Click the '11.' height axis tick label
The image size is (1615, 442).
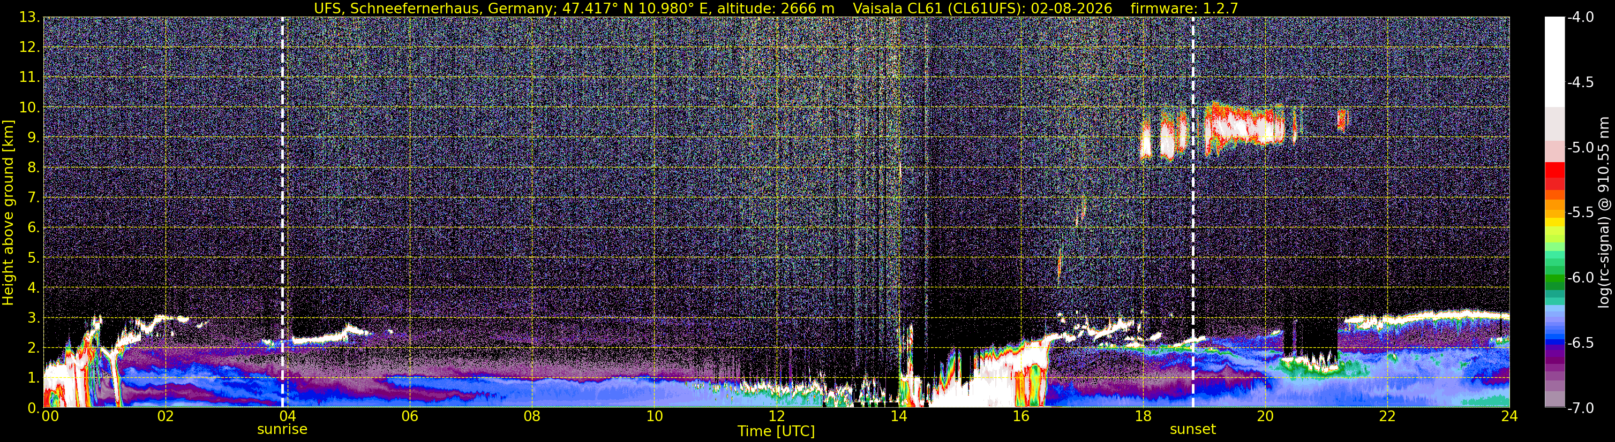click(29, 78)
